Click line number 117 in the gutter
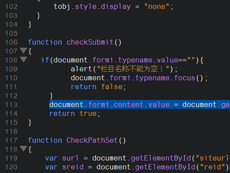 (11, 140)
